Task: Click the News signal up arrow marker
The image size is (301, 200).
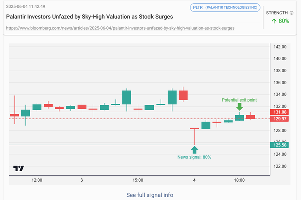Action: 194,149
